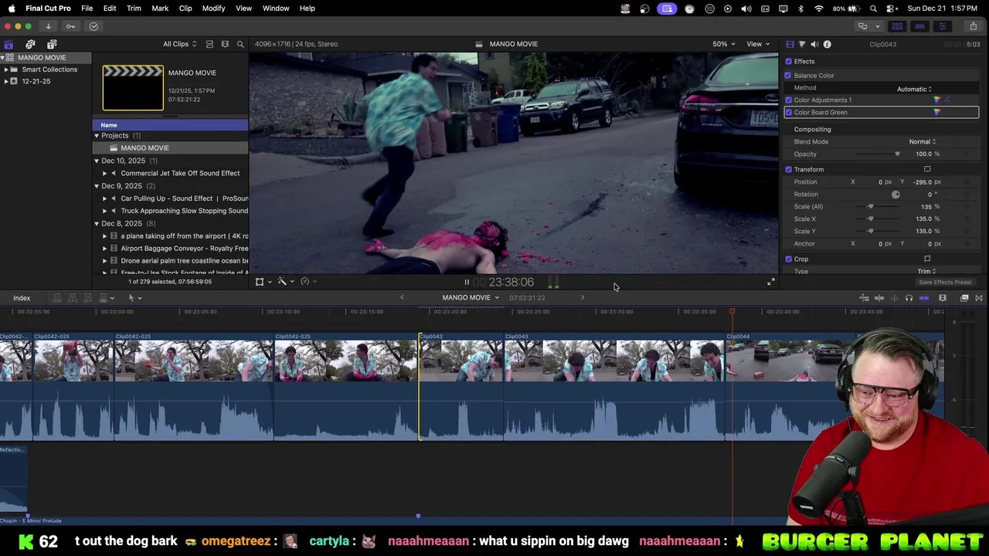The image size is (989, 556).
Task: Click the Position Y value field
Action: click(922, 181)
